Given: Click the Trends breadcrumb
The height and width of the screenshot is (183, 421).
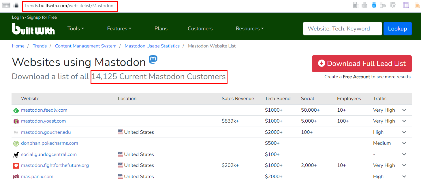Looking at the screenshot, I should (x=40, y=46).
